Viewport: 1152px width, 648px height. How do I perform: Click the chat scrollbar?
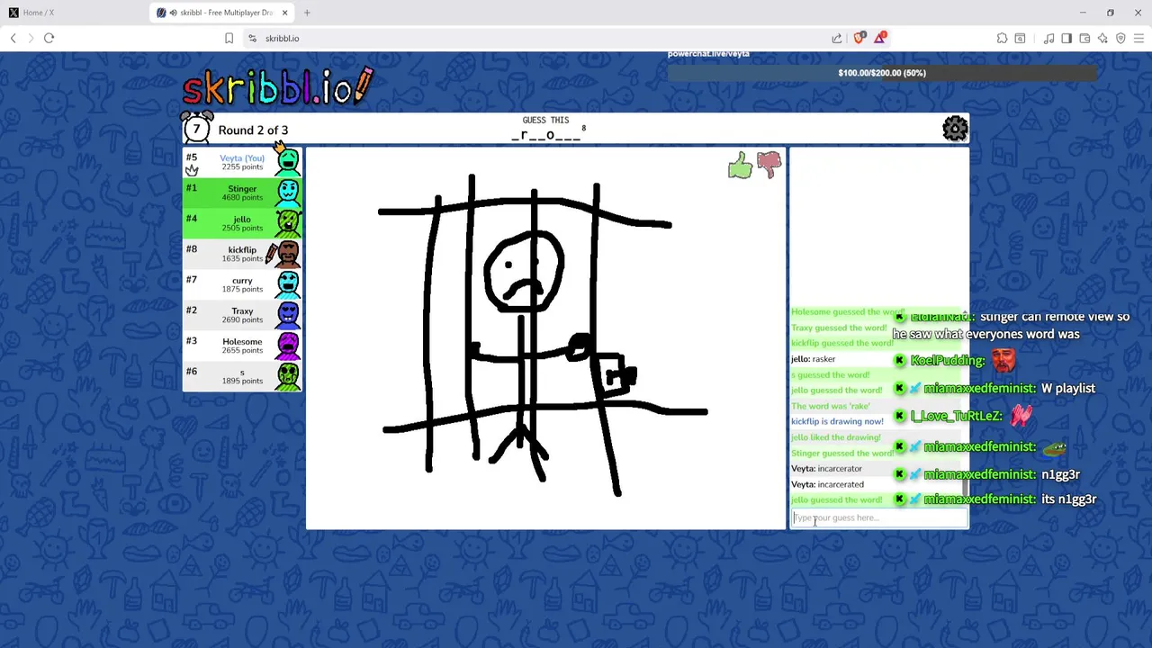pyautogui.click(x=966, y=487)
